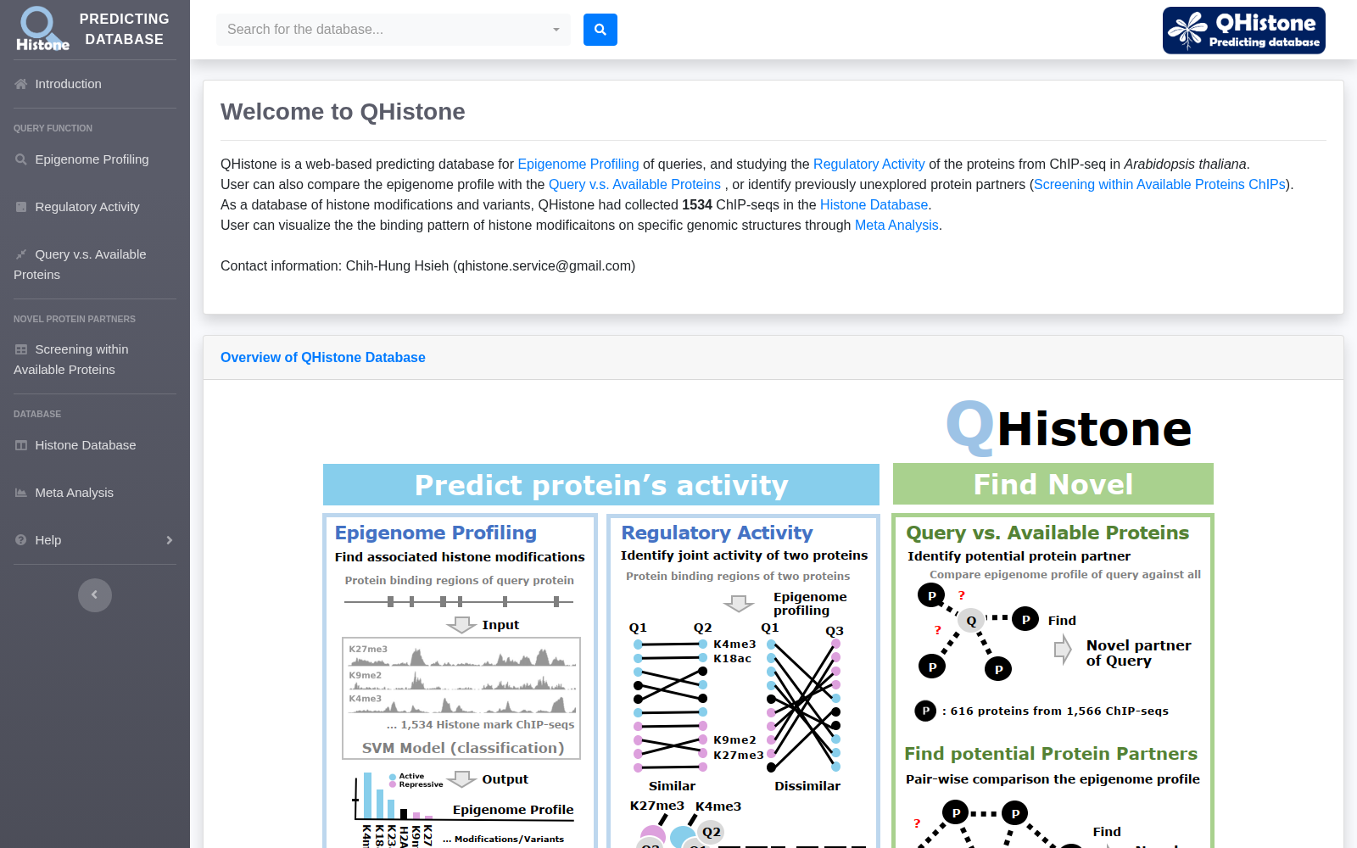Click the Epigenome Profiling overview panel
Image resolution: width=1357 pixels, height=848 pixels.
coord(459,681)
